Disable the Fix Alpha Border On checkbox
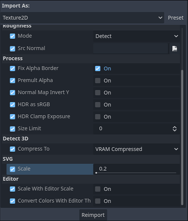188x221 pixels. coord(98,69)
